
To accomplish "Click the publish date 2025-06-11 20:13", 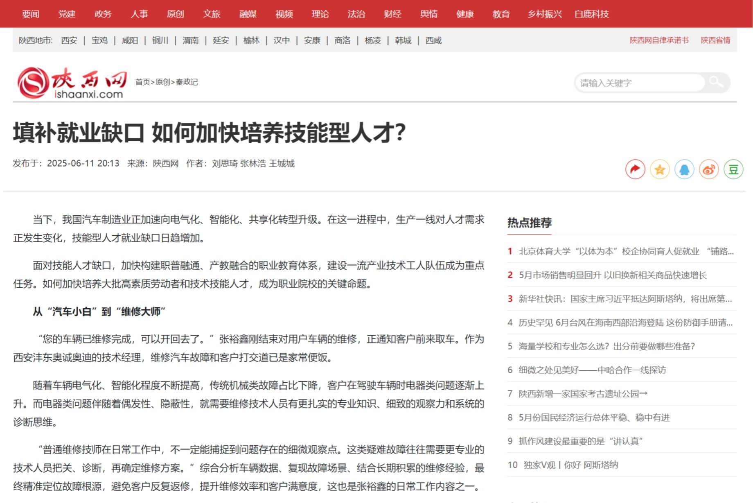I will click(x=83, y=163).
